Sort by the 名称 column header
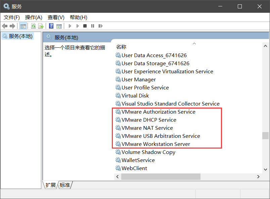270x199 pixels. [x=121, y=47]
